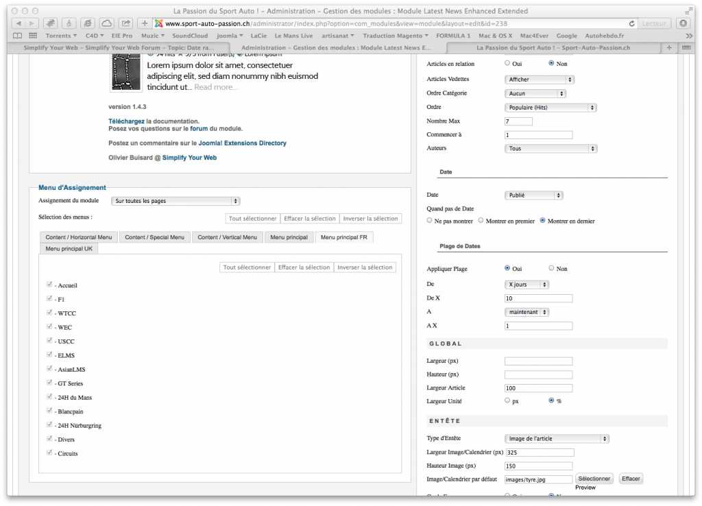
Task: Click into the Nombre Max input field
Action: point(518,121)
